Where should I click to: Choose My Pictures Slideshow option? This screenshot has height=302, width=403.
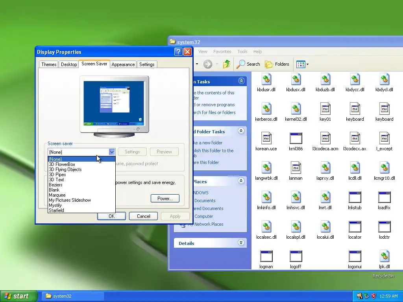tap(81, 200)
